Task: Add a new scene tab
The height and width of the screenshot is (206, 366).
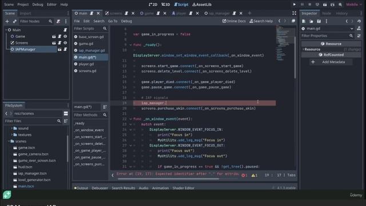Action: point(249,13)
